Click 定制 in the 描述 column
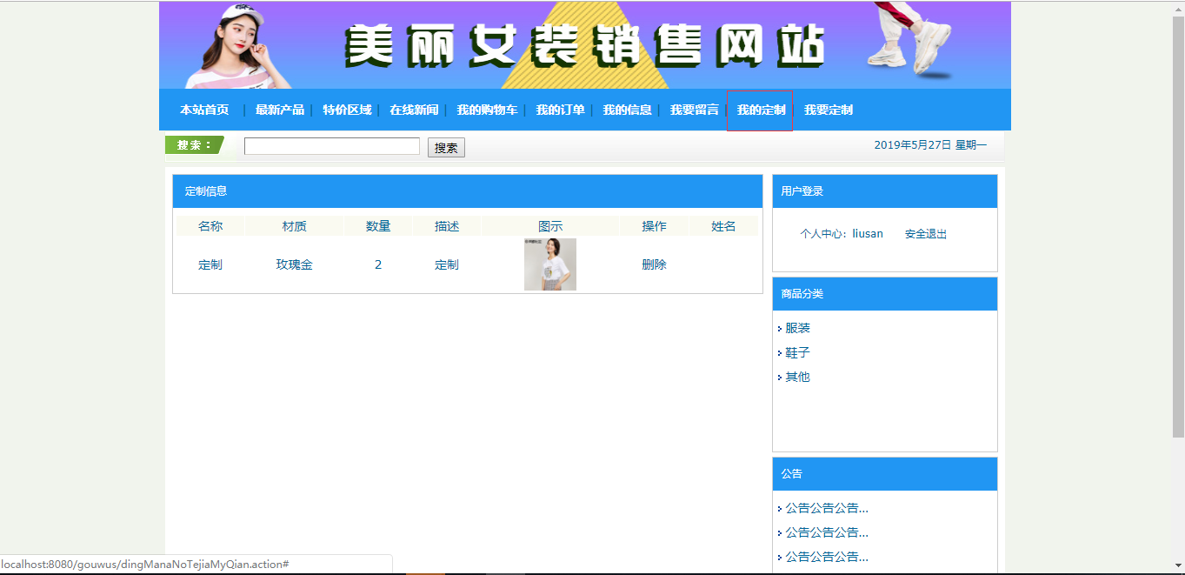1185x575 pixels. (x=447, y=264)
